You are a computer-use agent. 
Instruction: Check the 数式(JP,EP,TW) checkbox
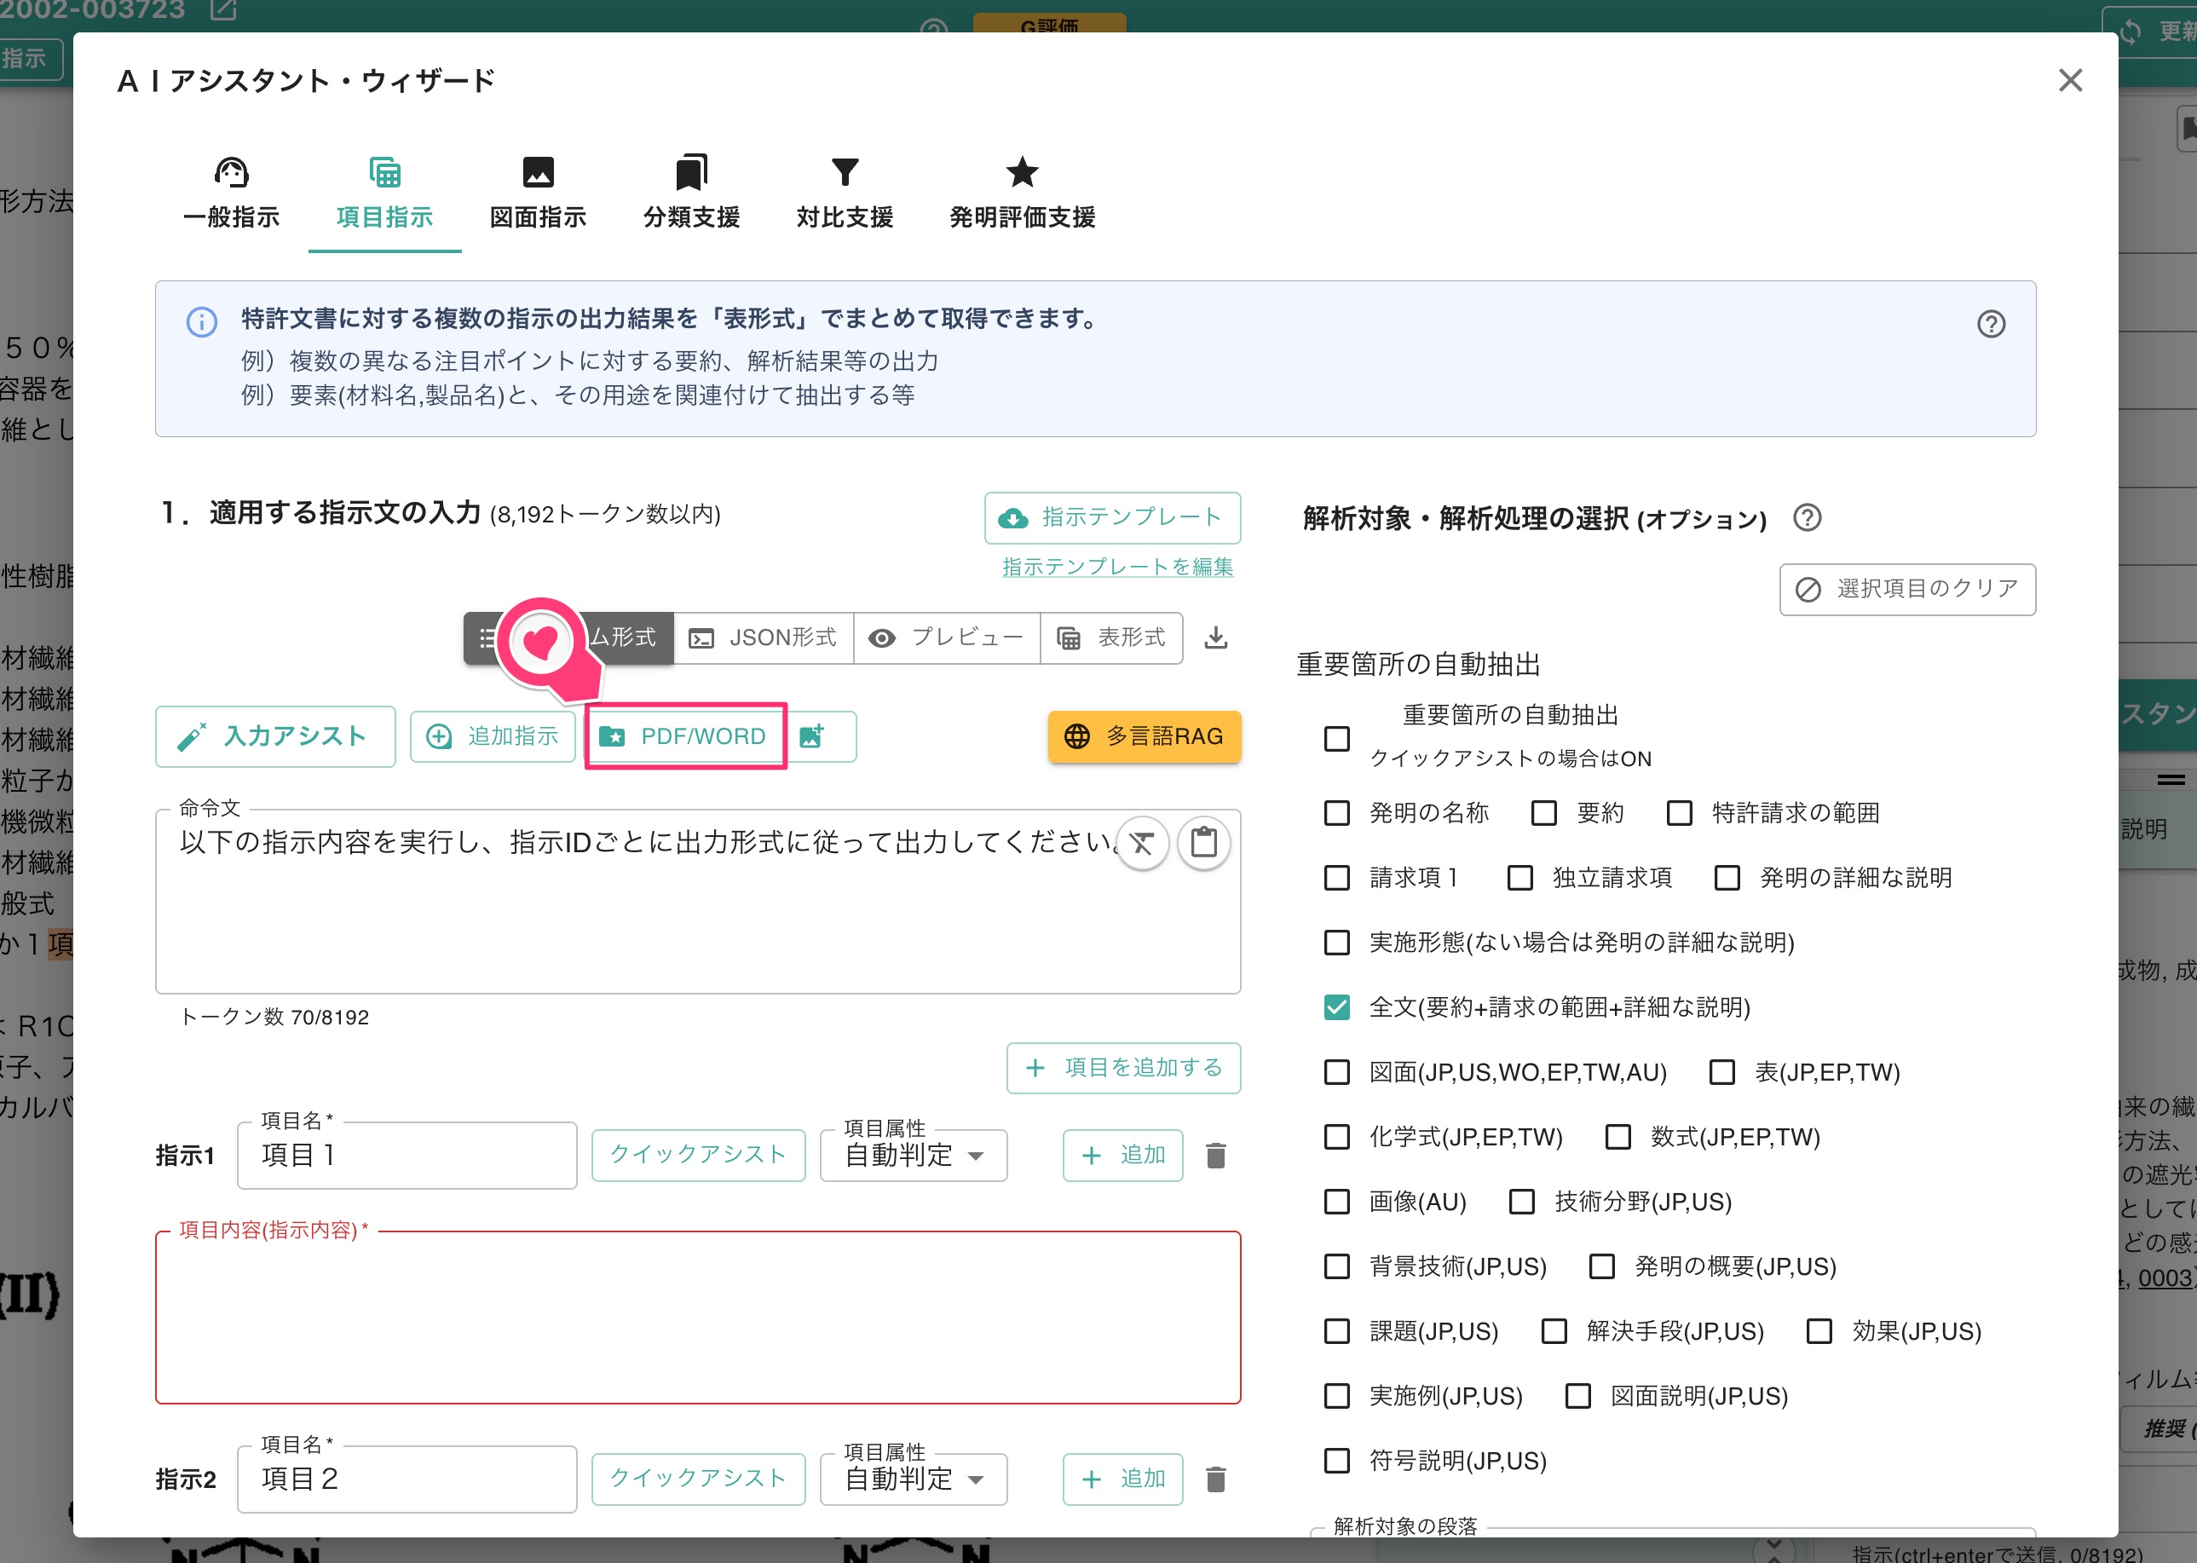pyautogui.click(x=1617, y=1137)
